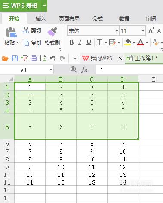
Task: Open the font size 11 dropdown
Action: tap(143, 31)
